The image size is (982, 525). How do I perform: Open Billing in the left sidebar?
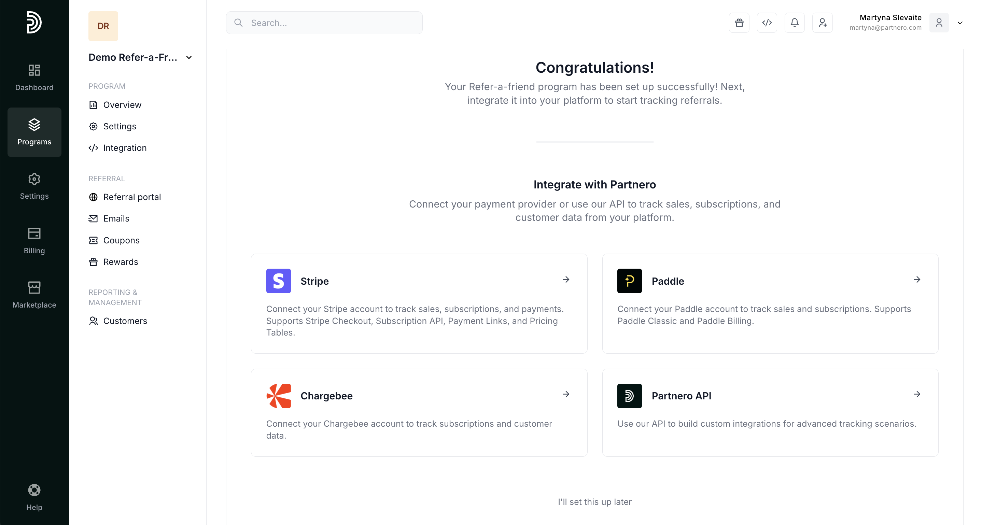pos(34,240)
